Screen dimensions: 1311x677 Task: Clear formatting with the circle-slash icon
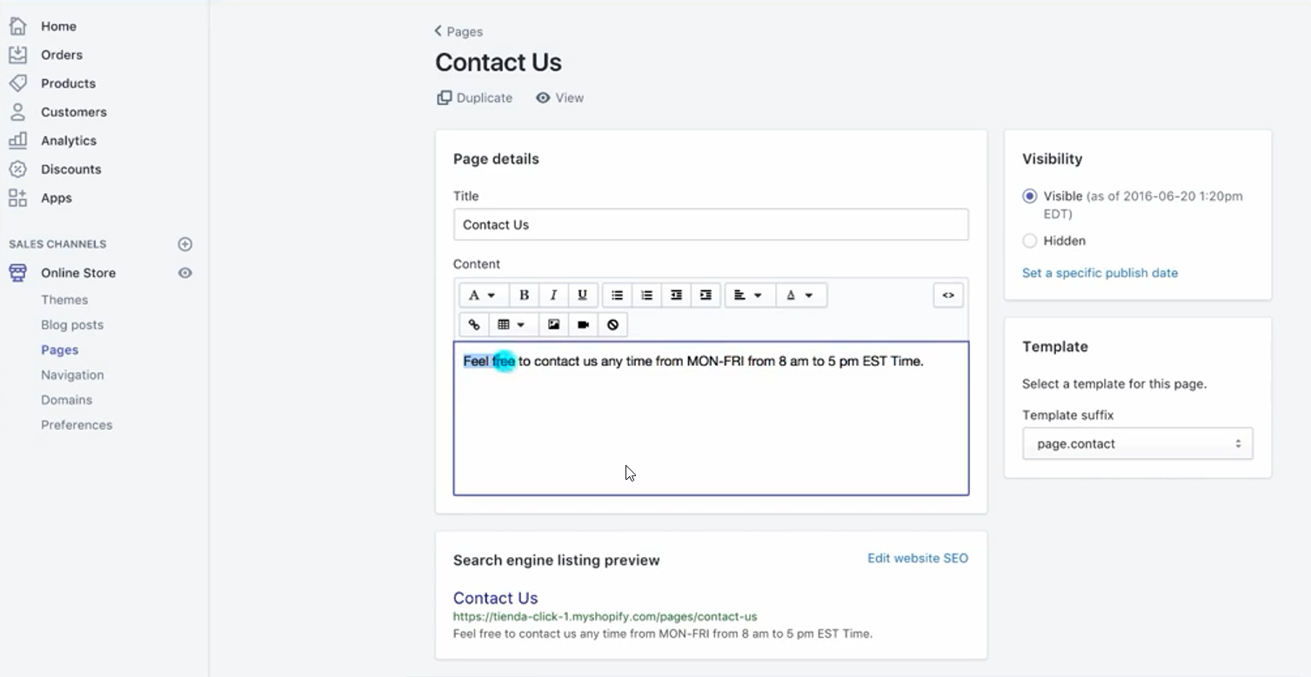(612, 325)
